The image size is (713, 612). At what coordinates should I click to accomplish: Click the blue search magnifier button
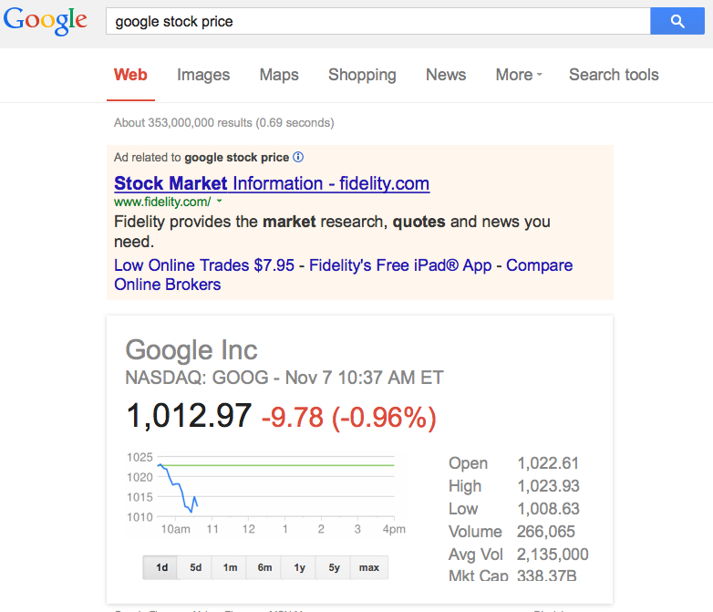pyautogui.click(x=677, y=21)
